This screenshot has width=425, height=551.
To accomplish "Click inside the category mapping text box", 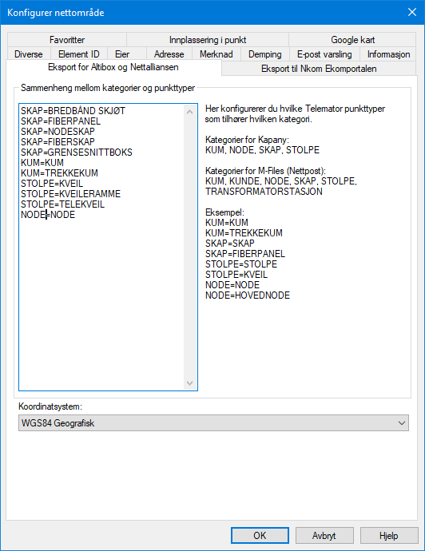I will [102, 247].
